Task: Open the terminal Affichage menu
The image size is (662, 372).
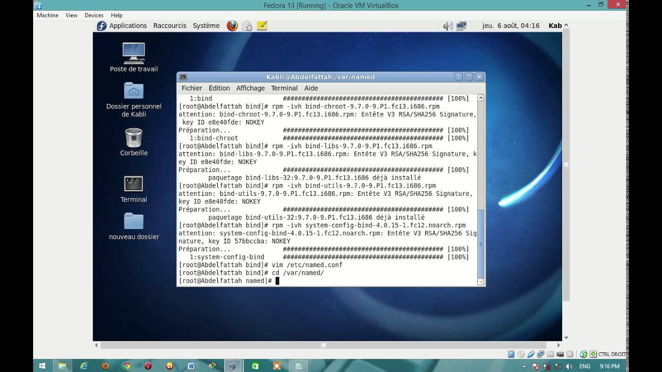Action: click(250, 88)
